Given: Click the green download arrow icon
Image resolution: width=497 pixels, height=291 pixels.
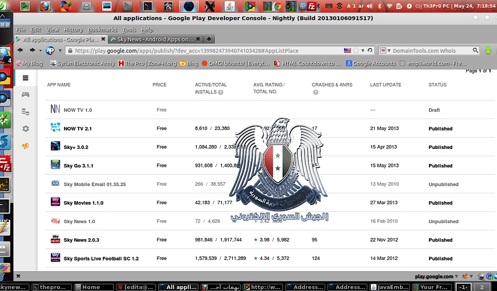Looking at the screenshot, I should (488, 50).
